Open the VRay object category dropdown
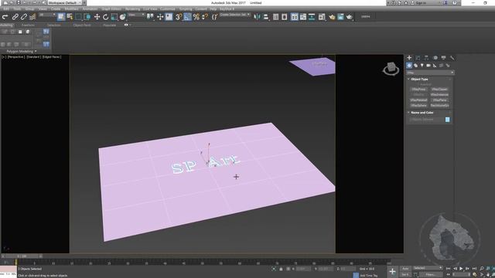The image size is (495, 278). 430,73
